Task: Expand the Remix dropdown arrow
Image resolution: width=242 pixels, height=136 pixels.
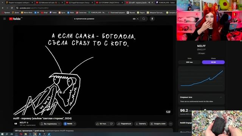Action: click(x=75, y=124)
